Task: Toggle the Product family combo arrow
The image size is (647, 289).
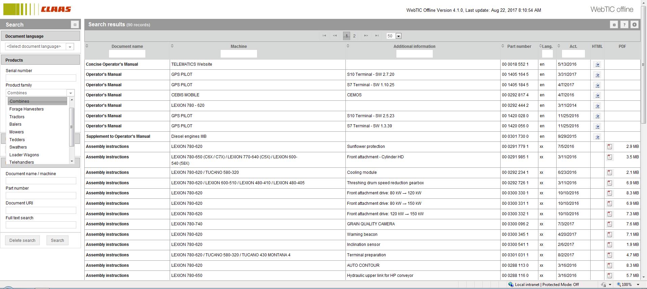Action: point(71,93)
